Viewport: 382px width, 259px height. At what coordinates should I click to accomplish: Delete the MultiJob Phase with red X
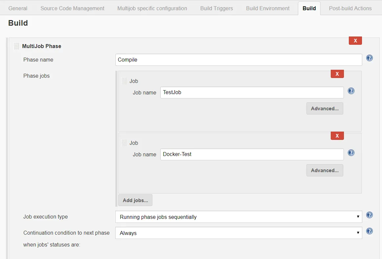point(355,40)
